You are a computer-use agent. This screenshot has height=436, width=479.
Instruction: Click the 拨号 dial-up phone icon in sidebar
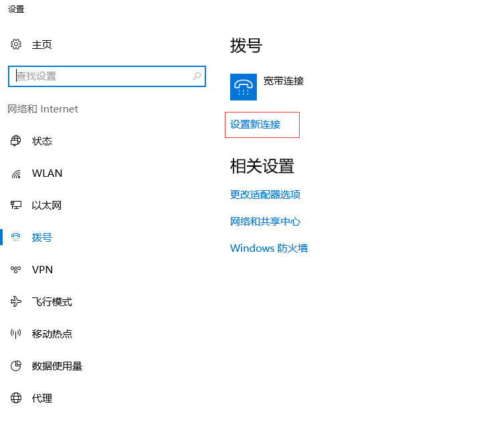[x=16, y=238]
